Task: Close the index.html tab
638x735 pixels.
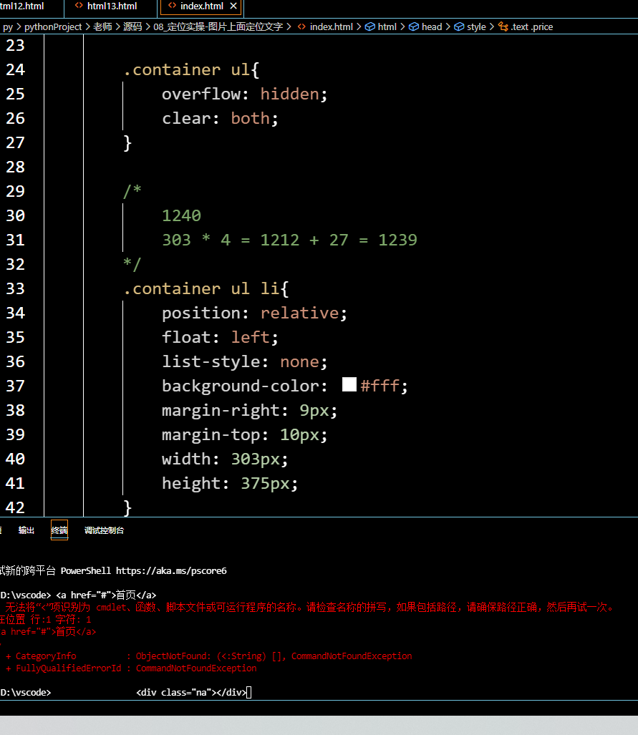Action: click(233, 6)
